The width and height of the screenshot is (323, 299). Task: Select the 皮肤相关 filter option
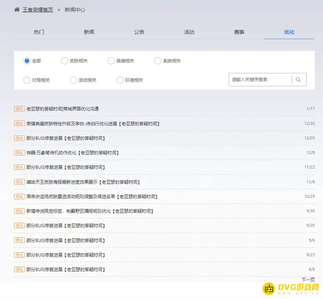[x=65, y=61]
